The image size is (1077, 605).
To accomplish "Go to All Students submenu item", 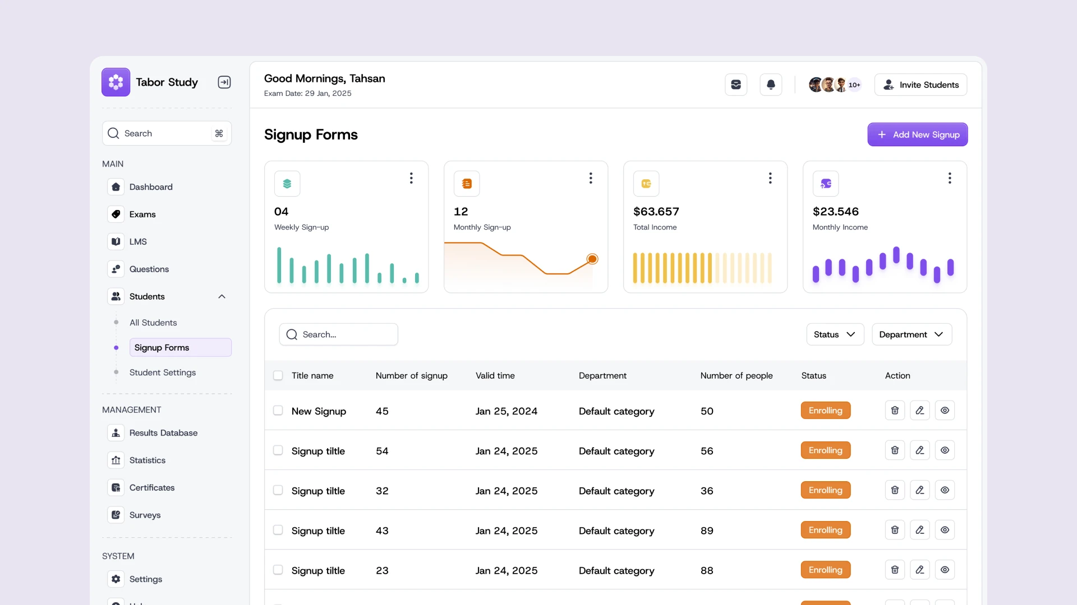I will point(153,323).
